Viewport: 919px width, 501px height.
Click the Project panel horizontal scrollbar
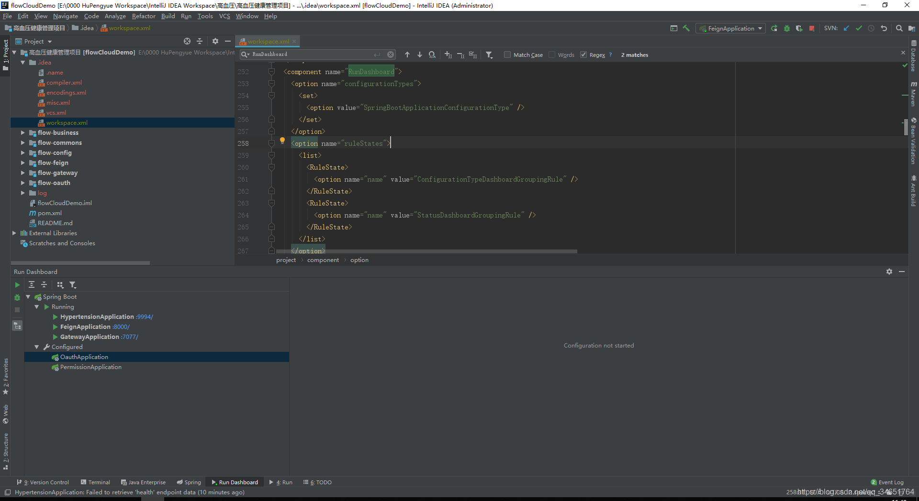coord(80,263)
